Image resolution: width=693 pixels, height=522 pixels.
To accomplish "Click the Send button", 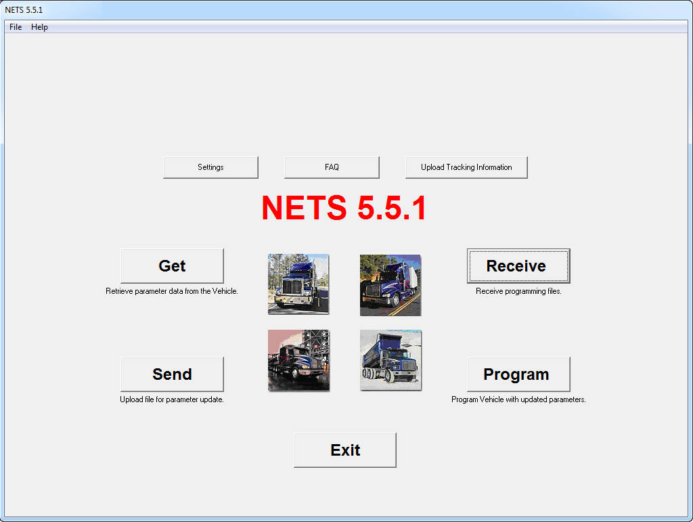I will (172, 374).
